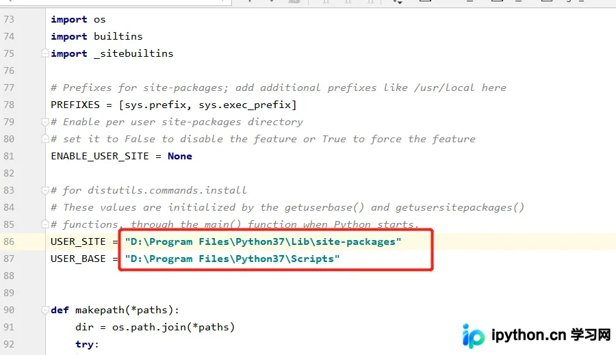Screen dimensions: 616x355
Task: Collapse comment block starting at line 83
Action: (x=45, y=190)
